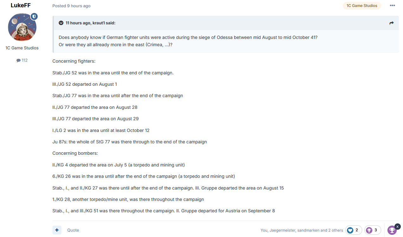This screenshot has width=403, height=237.
Task: Click Quote to reply to this post
Action: coord(73,230)
